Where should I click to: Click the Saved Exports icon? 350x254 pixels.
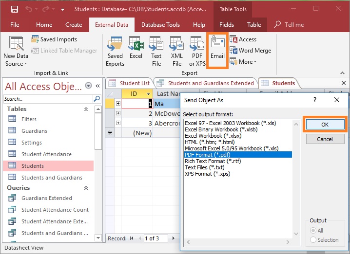click(x=115, y=52)
